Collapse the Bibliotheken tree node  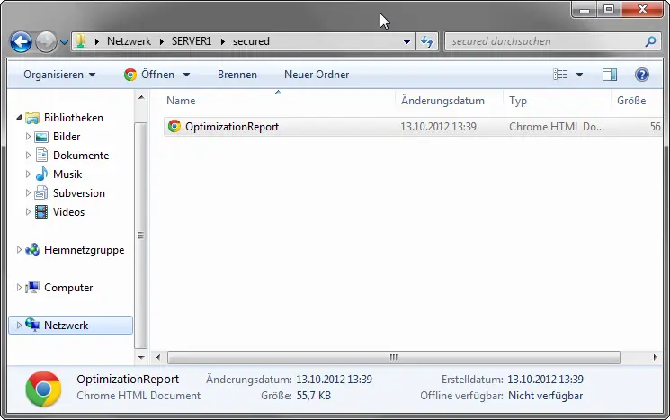click(x=19, y=117)
